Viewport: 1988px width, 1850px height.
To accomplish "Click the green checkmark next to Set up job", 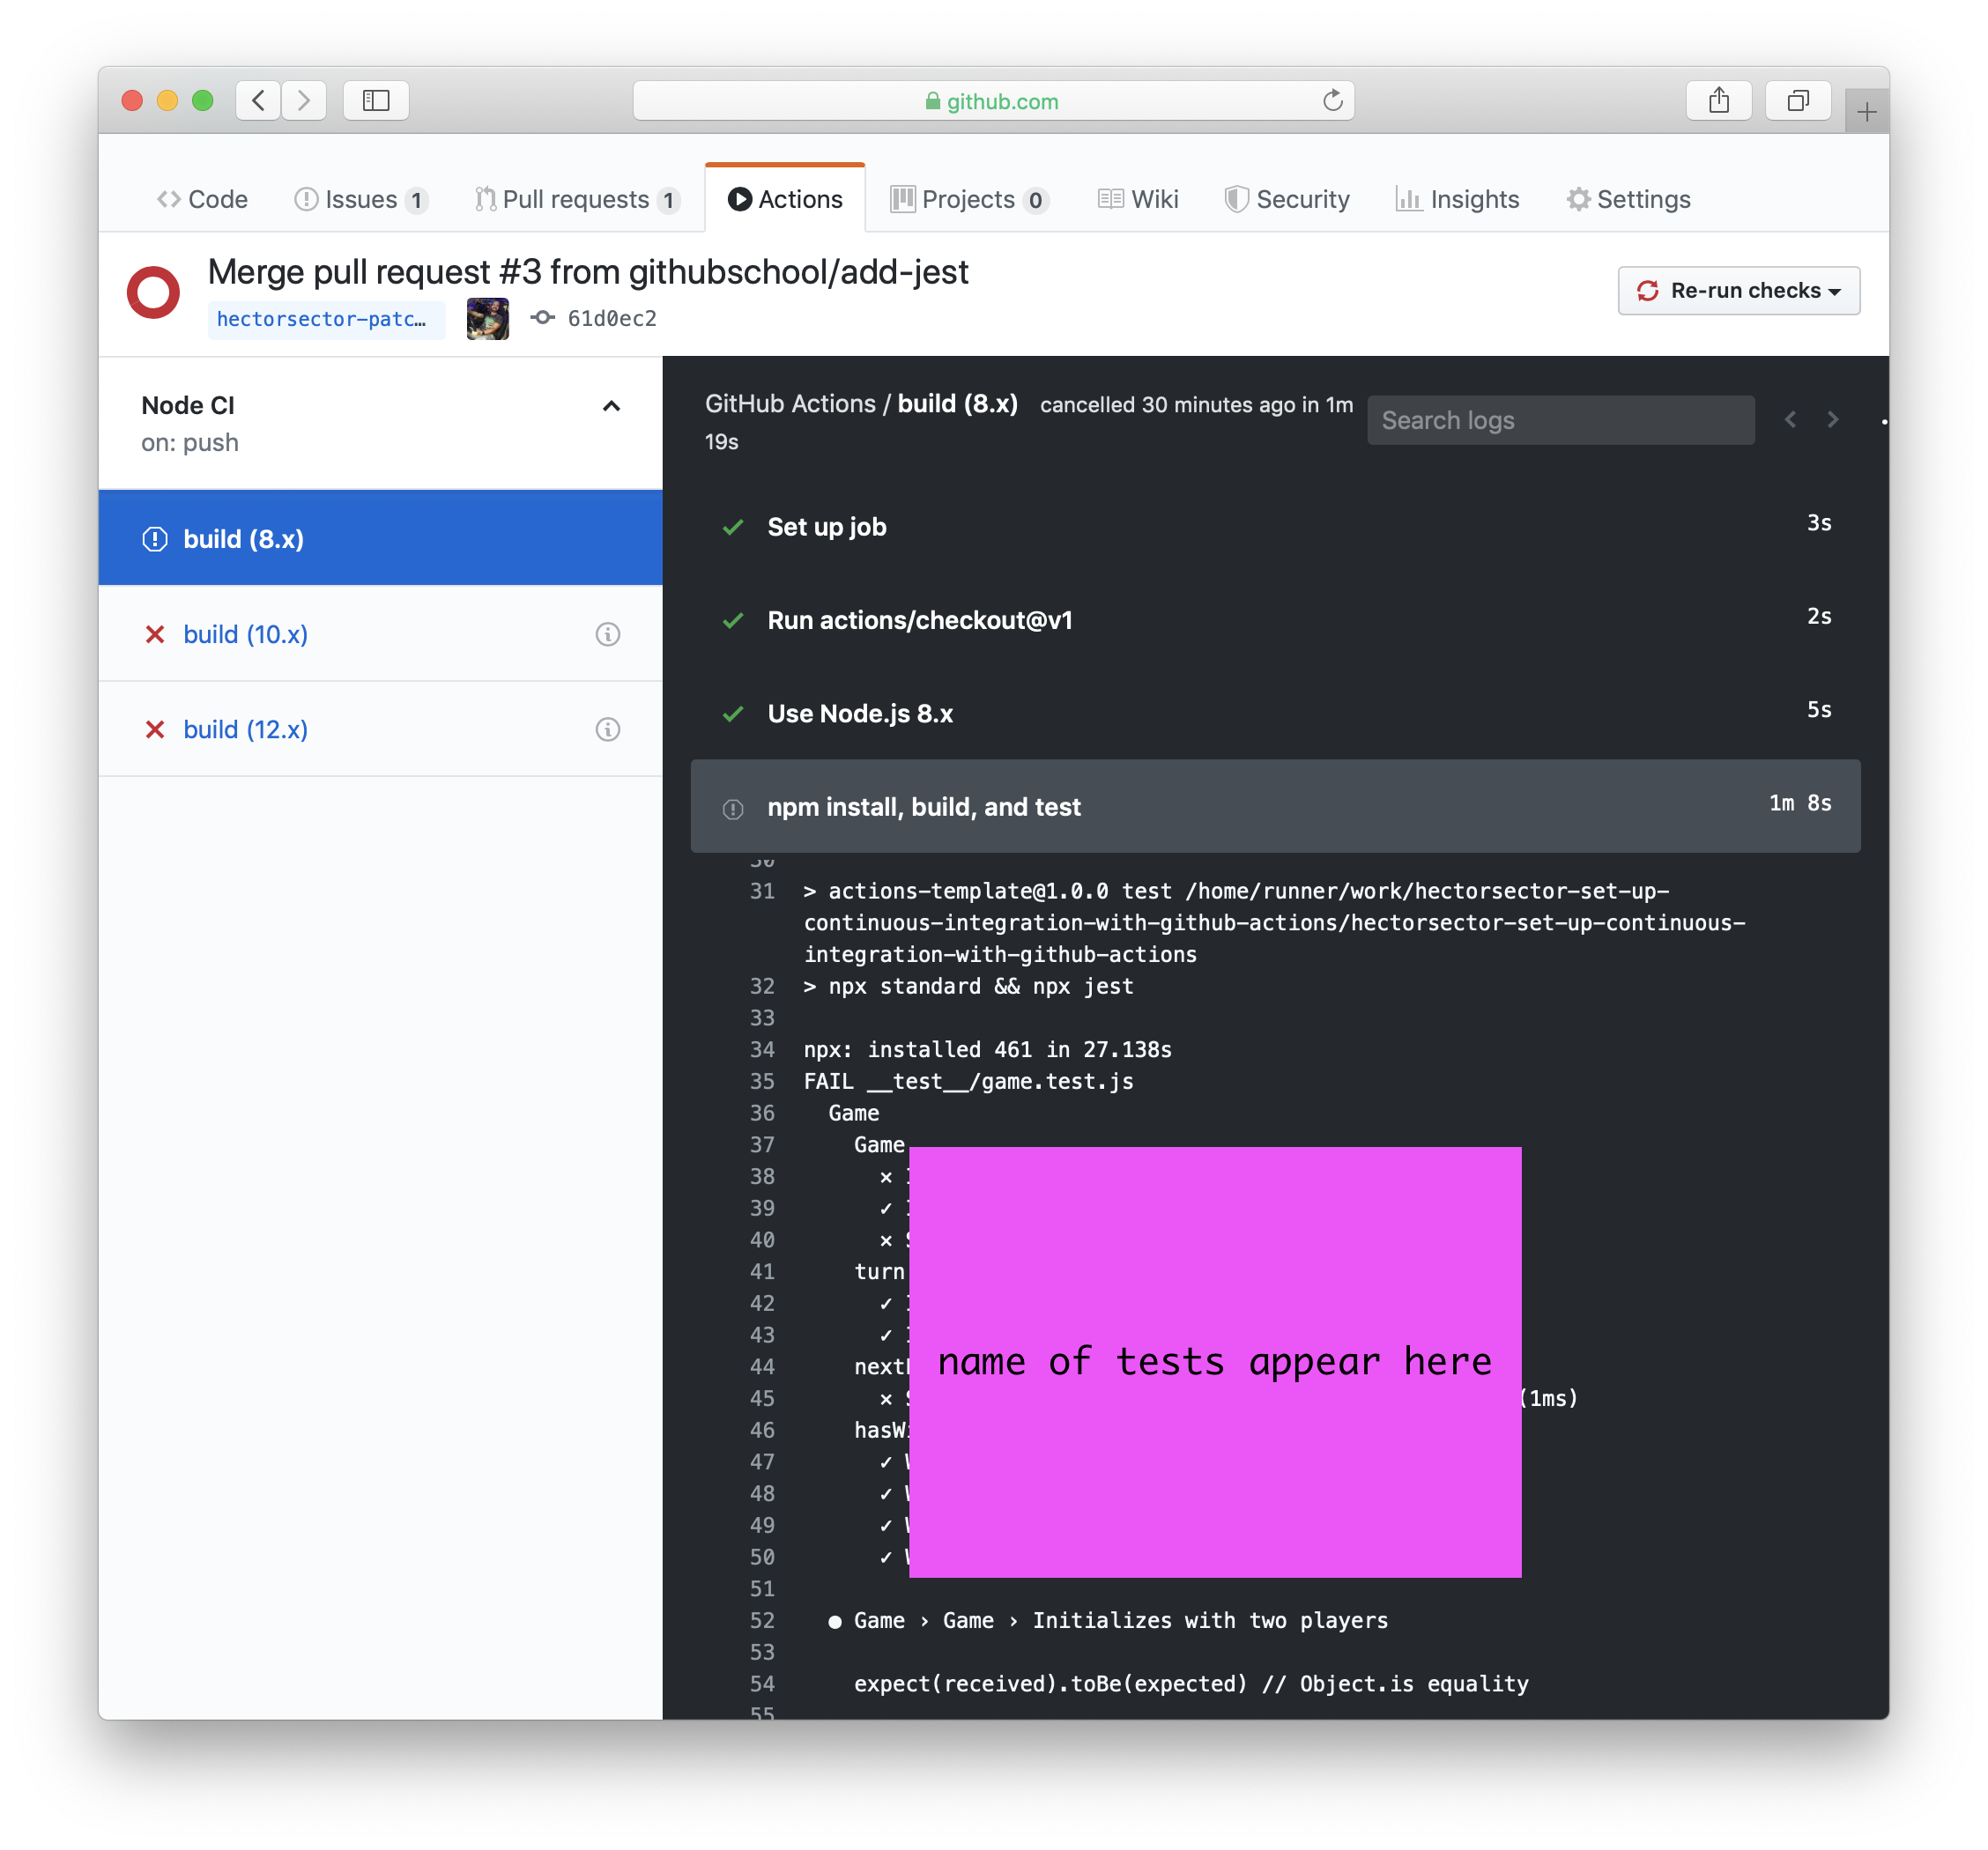I will pyautogui.click(x=734, y=527).
